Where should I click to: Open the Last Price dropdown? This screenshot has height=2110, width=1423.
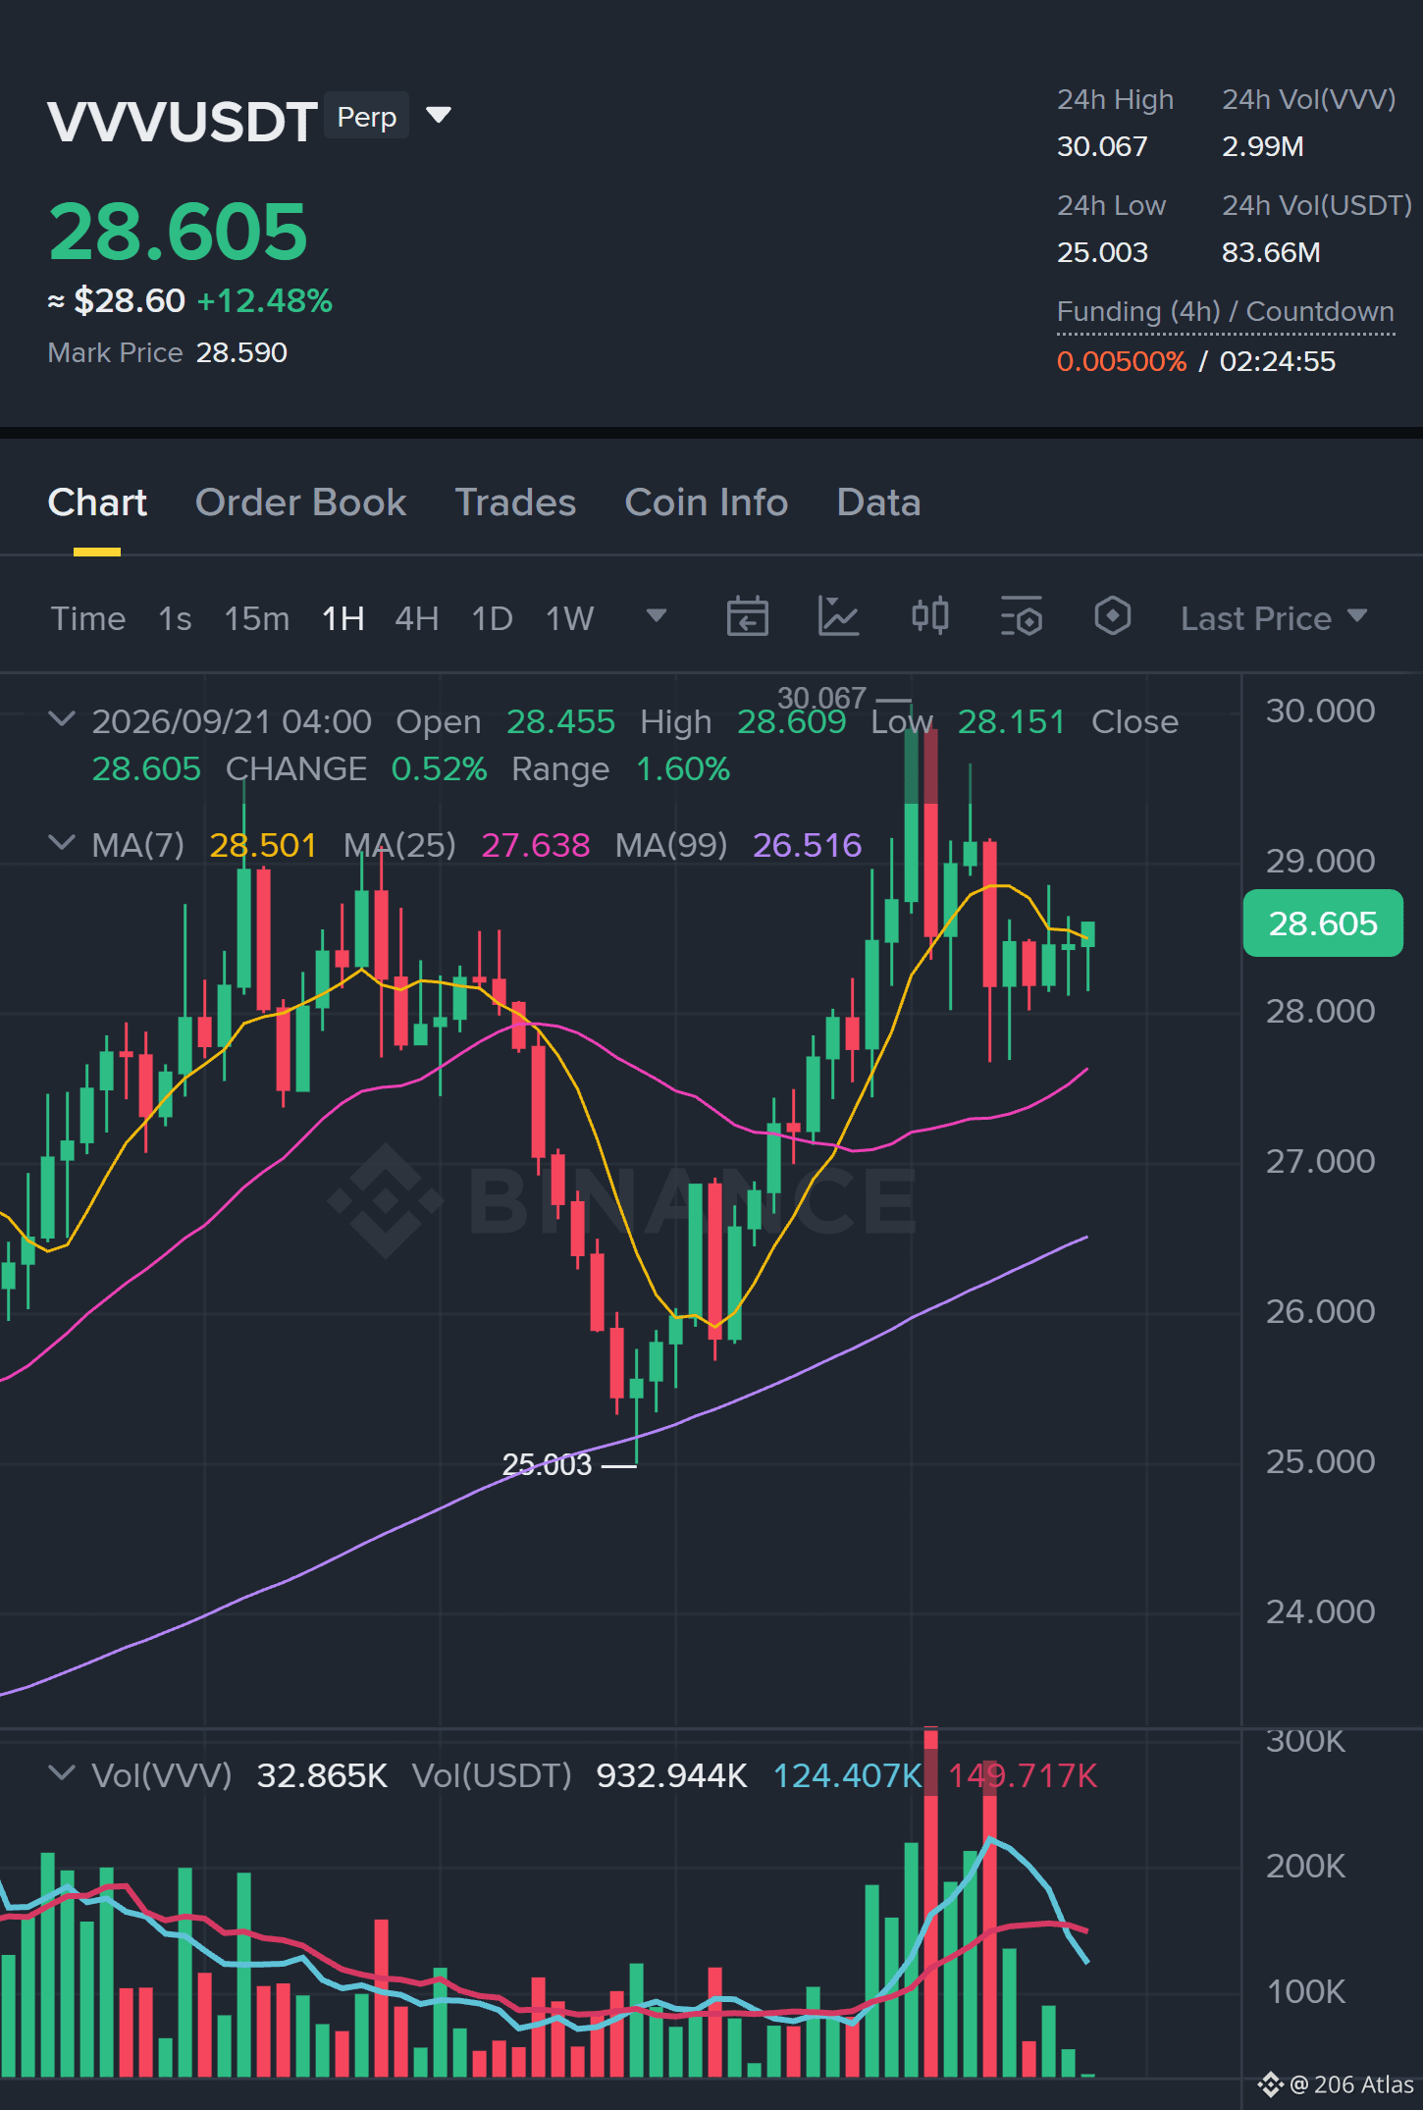(1273, 618)
